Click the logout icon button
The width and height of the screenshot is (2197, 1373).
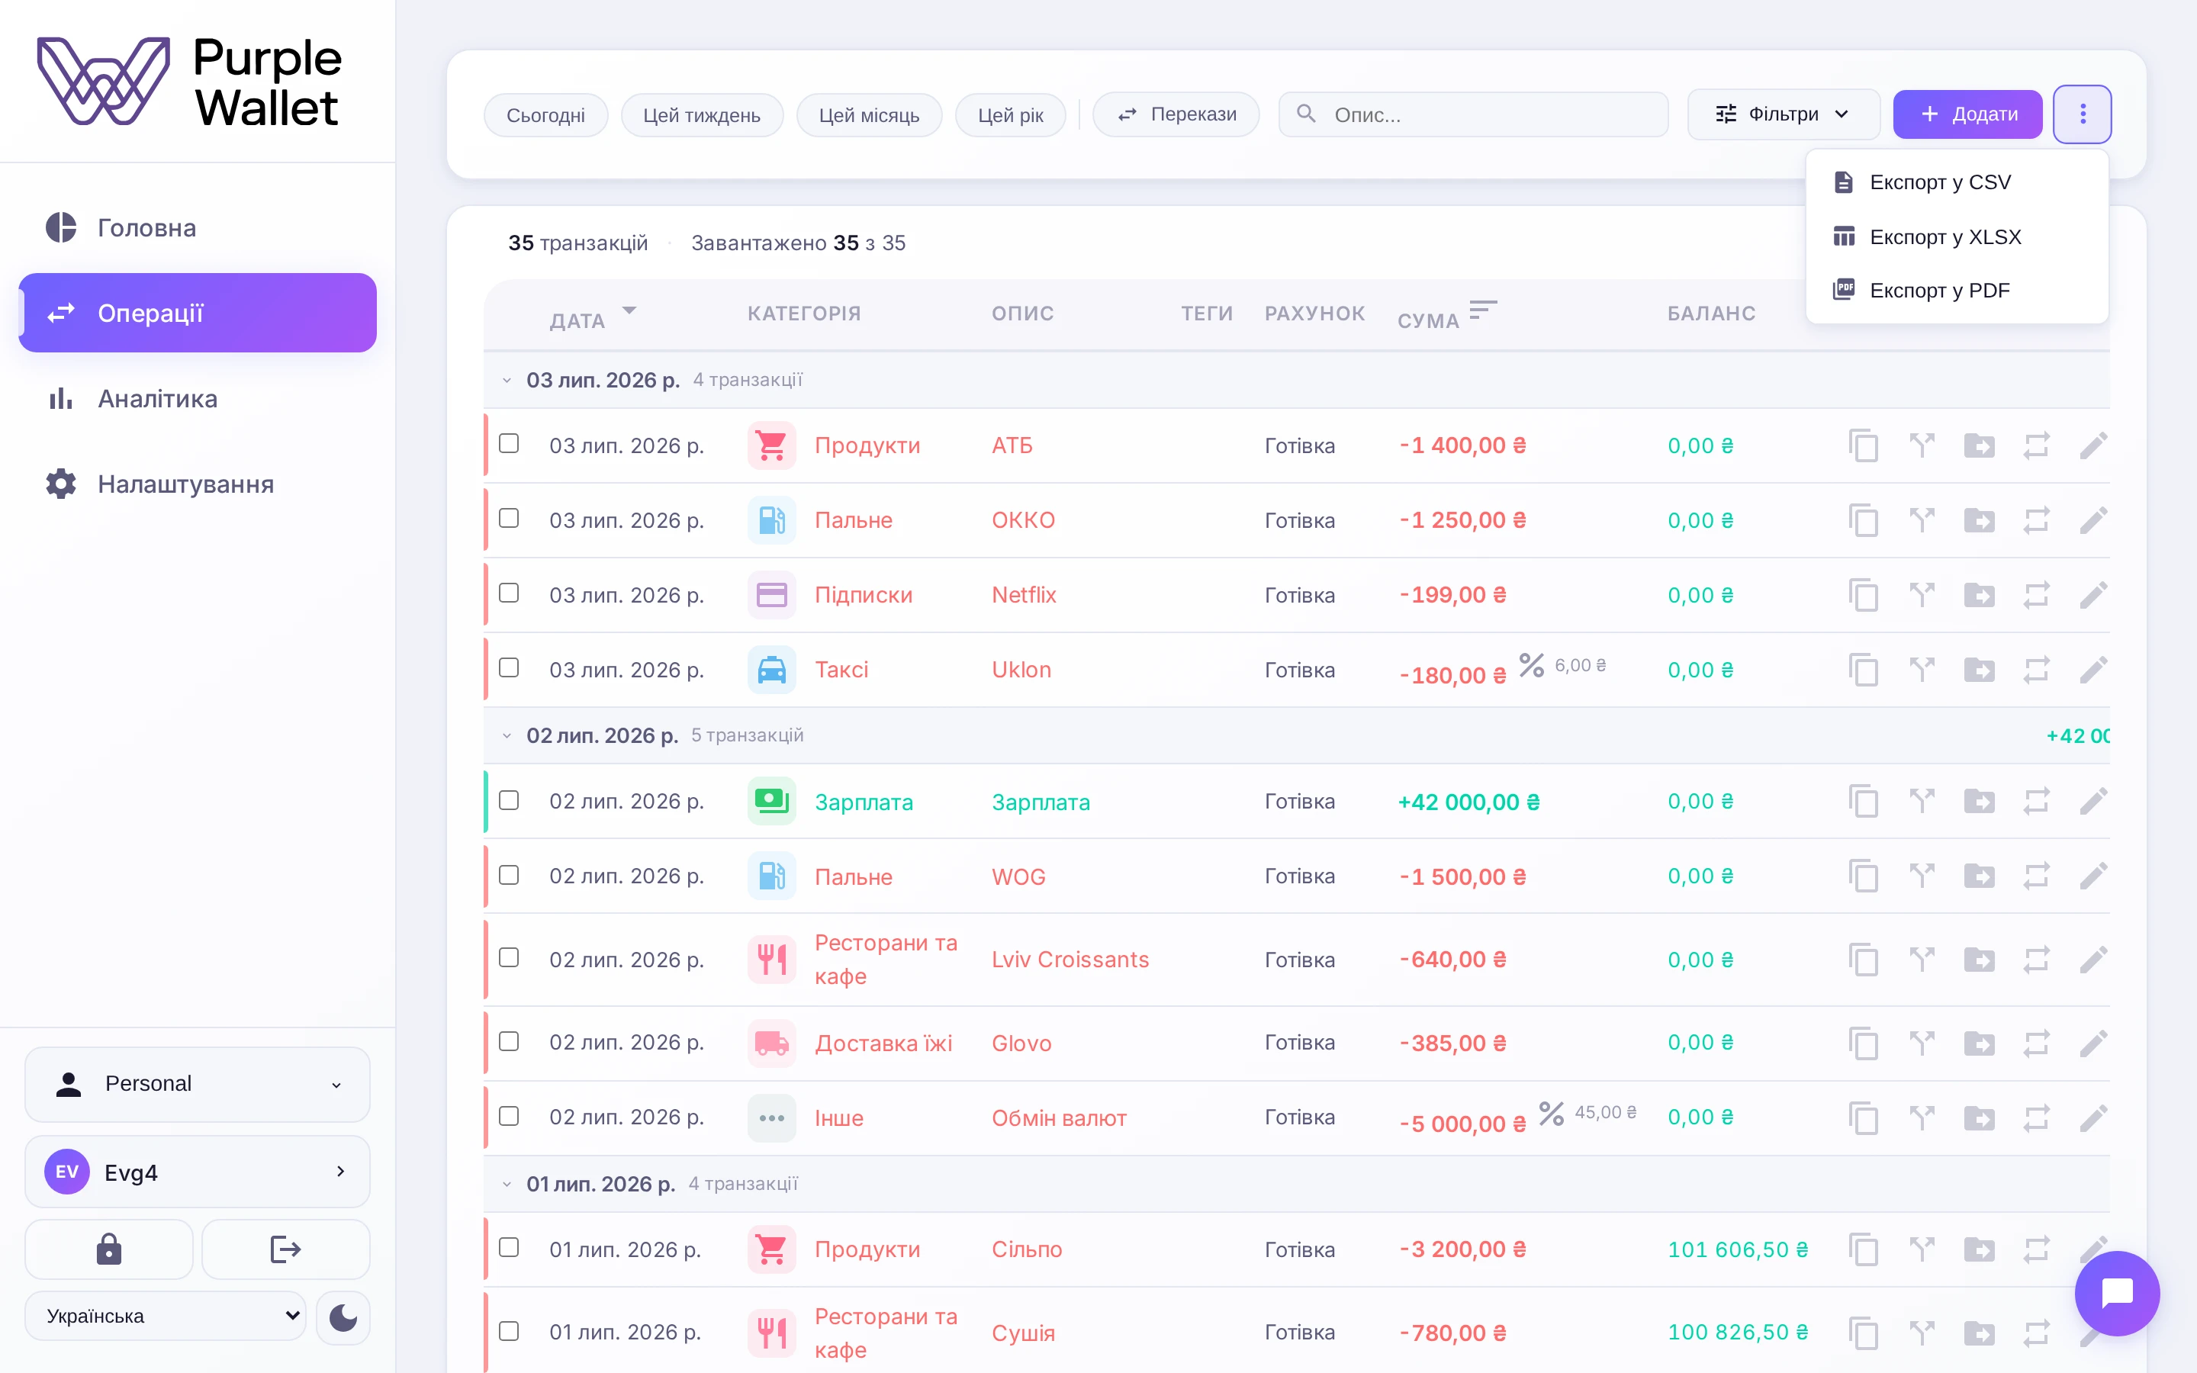(x=285, y=1249)
